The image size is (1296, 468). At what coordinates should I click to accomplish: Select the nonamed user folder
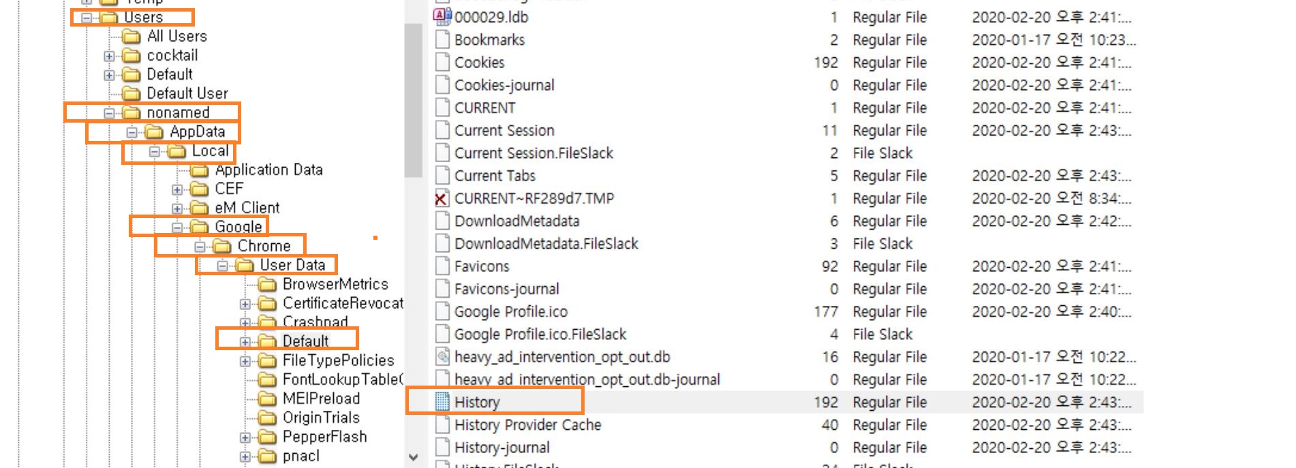tap(178, 112)
